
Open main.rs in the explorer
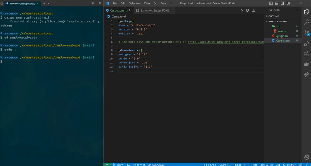tap(283, 31)
